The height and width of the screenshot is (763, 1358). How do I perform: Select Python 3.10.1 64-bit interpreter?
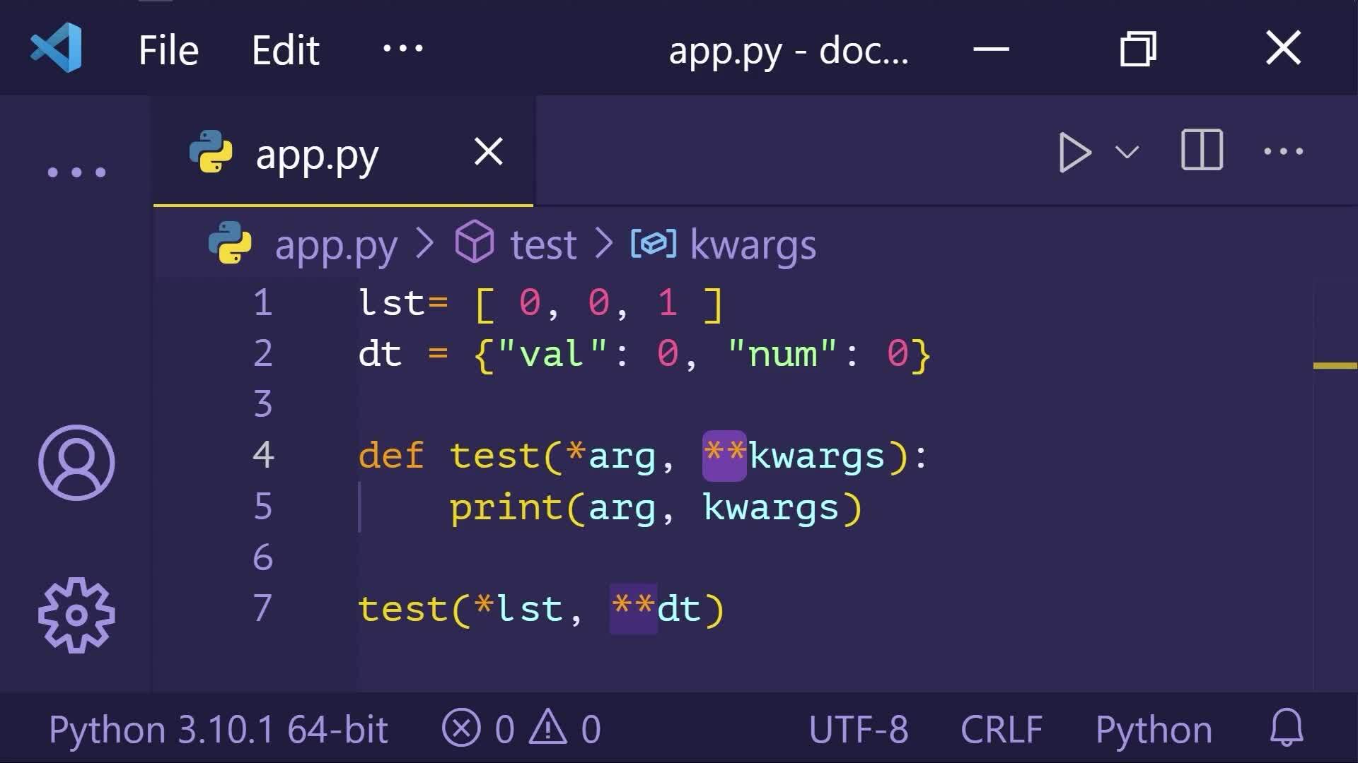(218, 729)
